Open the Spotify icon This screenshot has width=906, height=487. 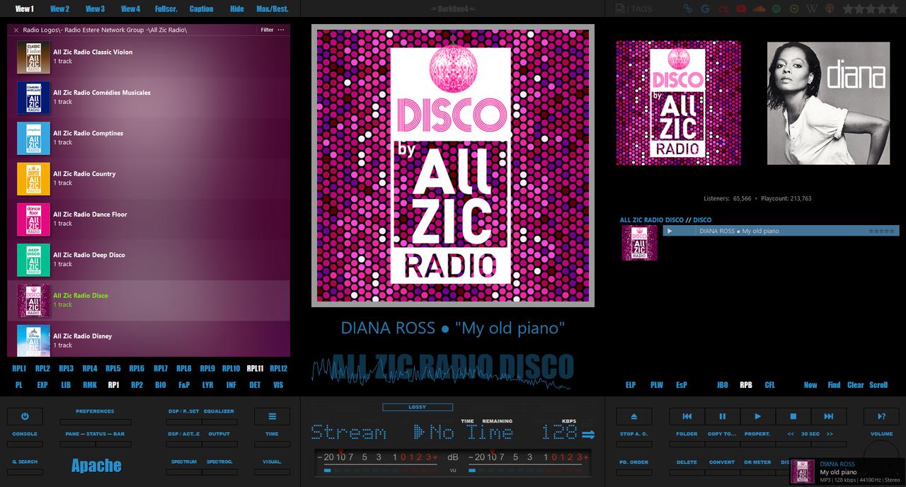click(x=776, y=8)
